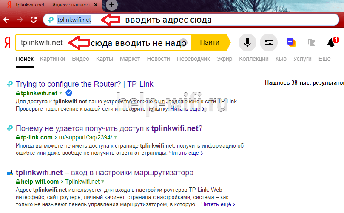Switch to the Видео tab
The image size is (344, 213).
pyautogui.click(x=80, y=59)
